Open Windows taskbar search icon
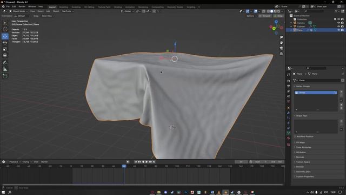Viewport: 346px width, 195px height. tap(10, 192)
